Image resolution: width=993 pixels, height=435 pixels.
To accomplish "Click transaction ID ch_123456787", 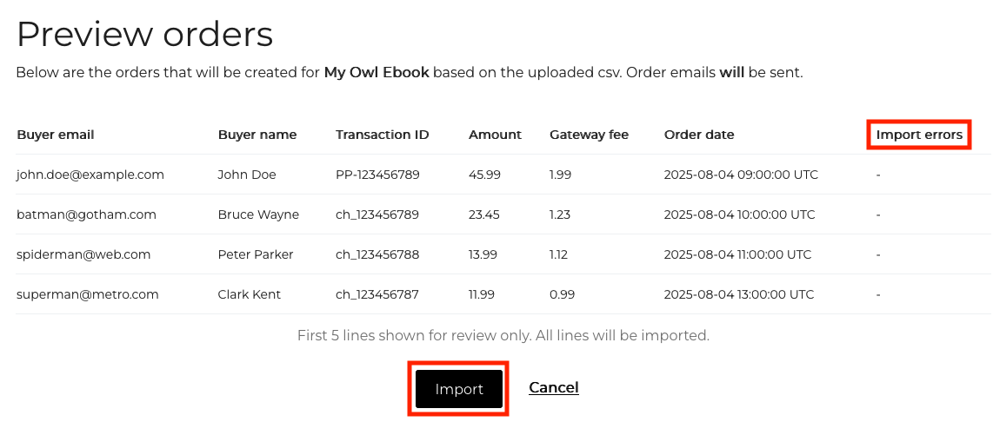I will point(377,294).
